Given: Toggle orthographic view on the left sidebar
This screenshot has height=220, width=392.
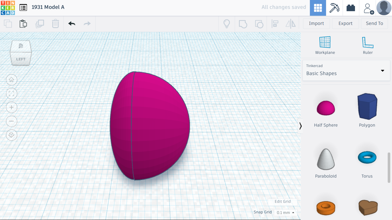Looking at the screenshot, I should coord(11,135).
